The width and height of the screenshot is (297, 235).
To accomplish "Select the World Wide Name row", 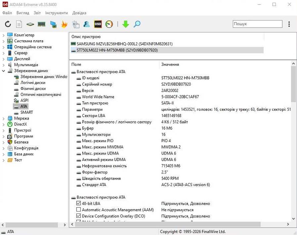I will (x=180, y=97).
